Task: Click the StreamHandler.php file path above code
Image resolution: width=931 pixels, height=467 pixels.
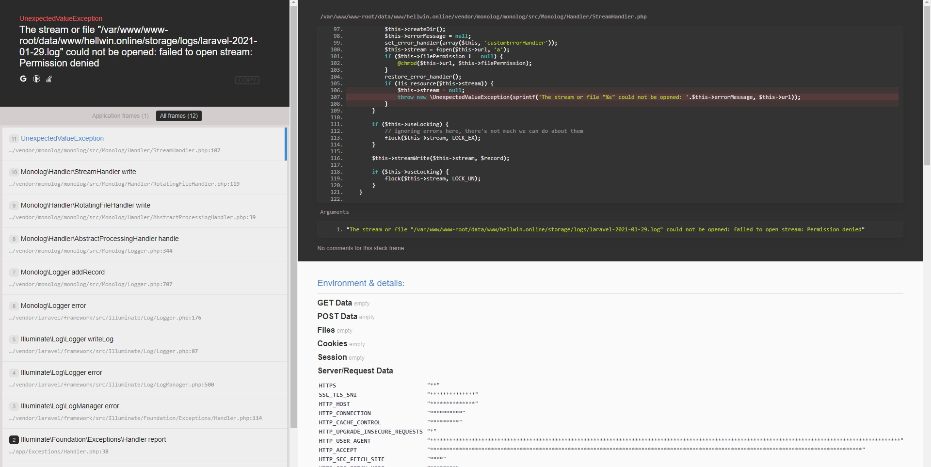Action: click(483, 16)
